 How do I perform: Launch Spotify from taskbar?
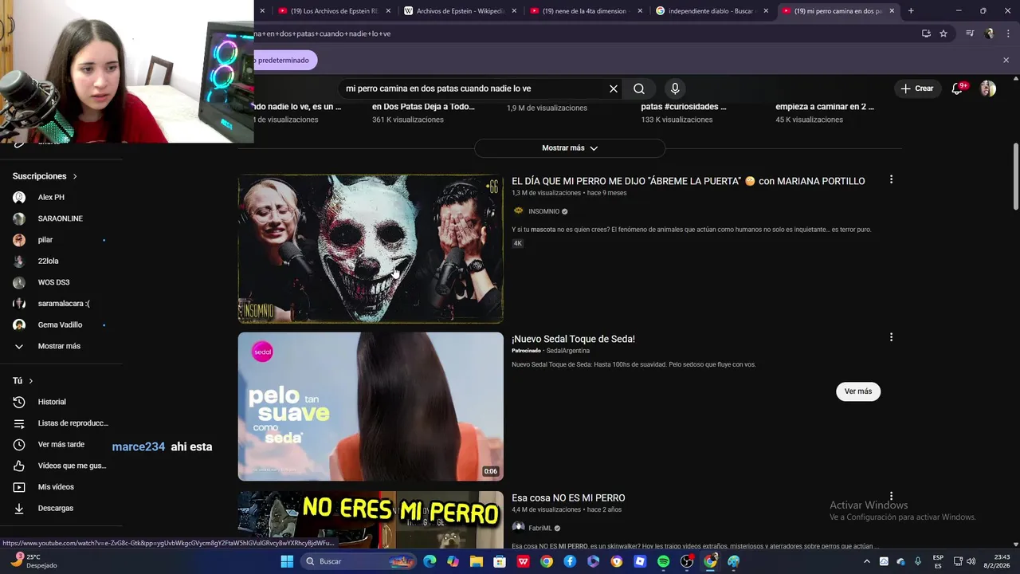point(664,561)
